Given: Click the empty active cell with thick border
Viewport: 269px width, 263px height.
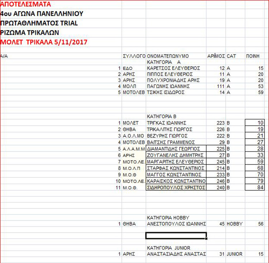Looking at the screenshot, I should pyautogui.click(x=176, y=235).
